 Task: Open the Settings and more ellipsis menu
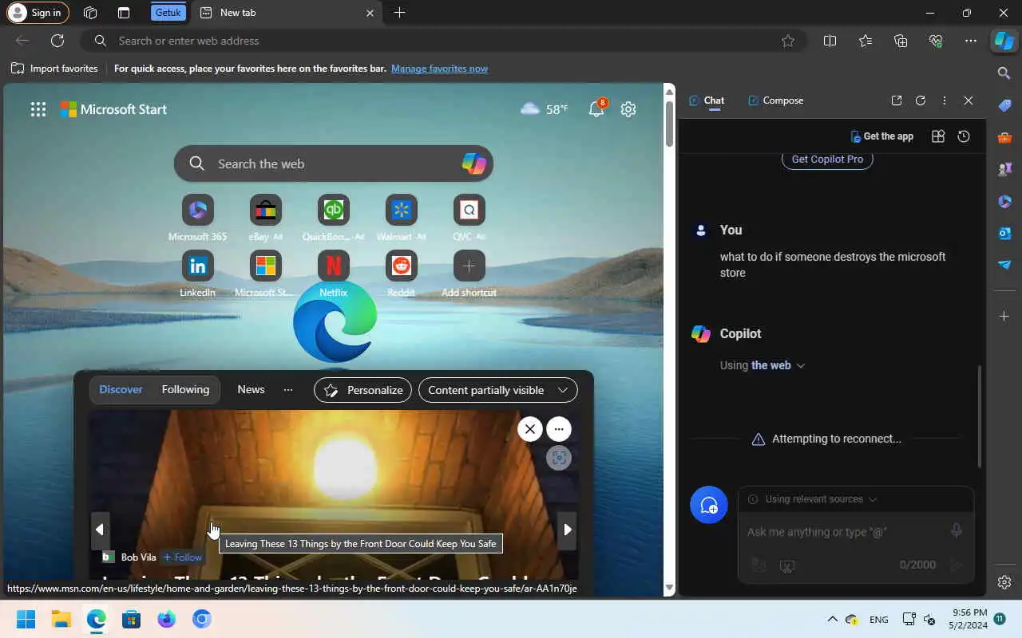click(x=971, y=41)
